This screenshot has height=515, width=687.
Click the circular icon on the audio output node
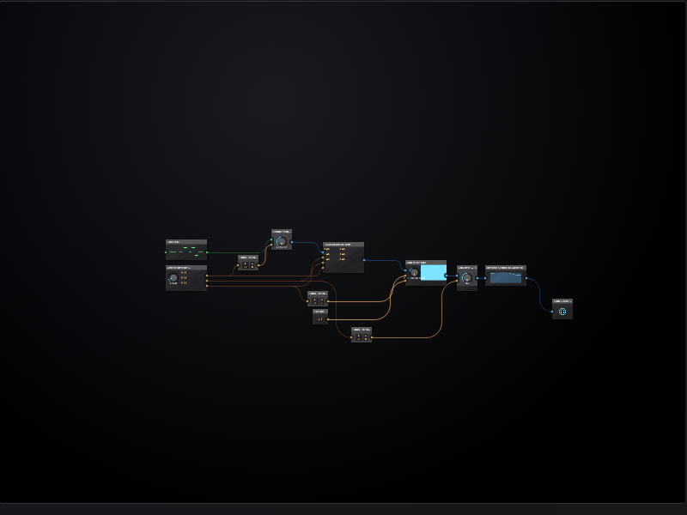(562, 312)
